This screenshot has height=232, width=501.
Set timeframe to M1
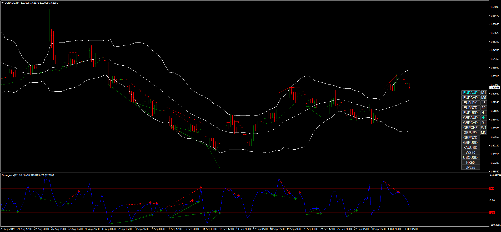(484, 93)
